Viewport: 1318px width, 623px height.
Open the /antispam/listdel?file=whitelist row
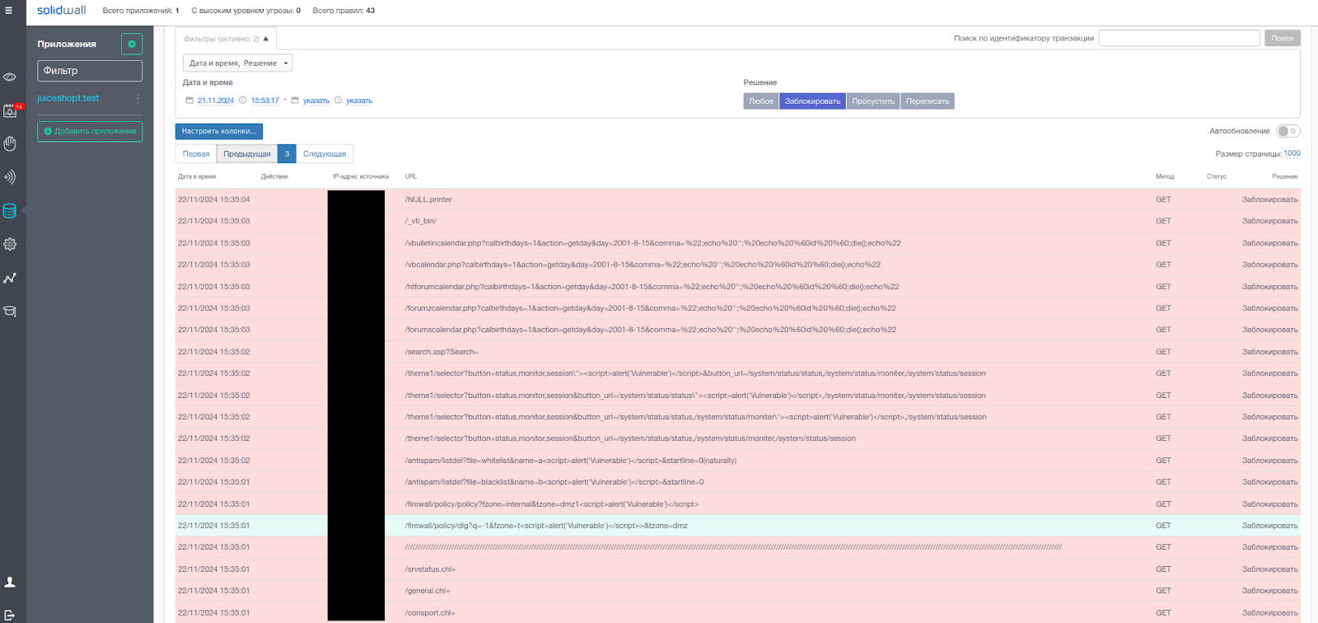[738, 461]
